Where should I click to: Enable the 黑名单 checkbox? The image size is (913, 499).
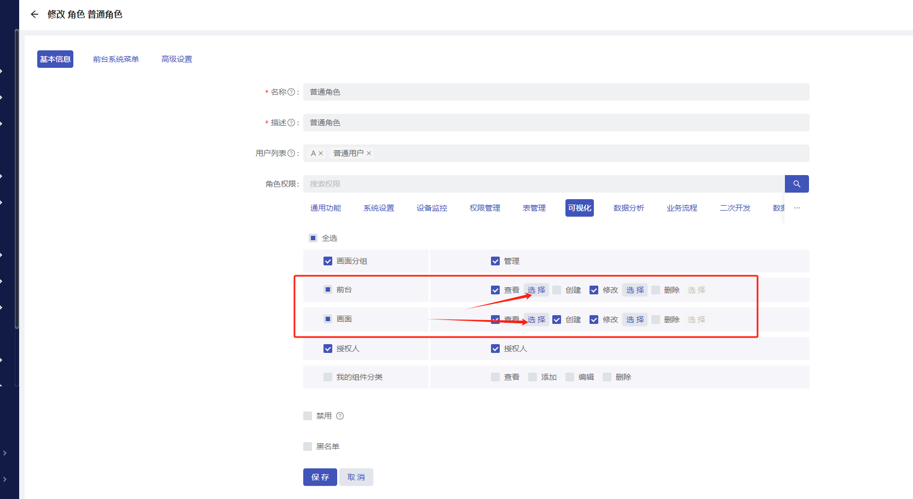(308, 446)
